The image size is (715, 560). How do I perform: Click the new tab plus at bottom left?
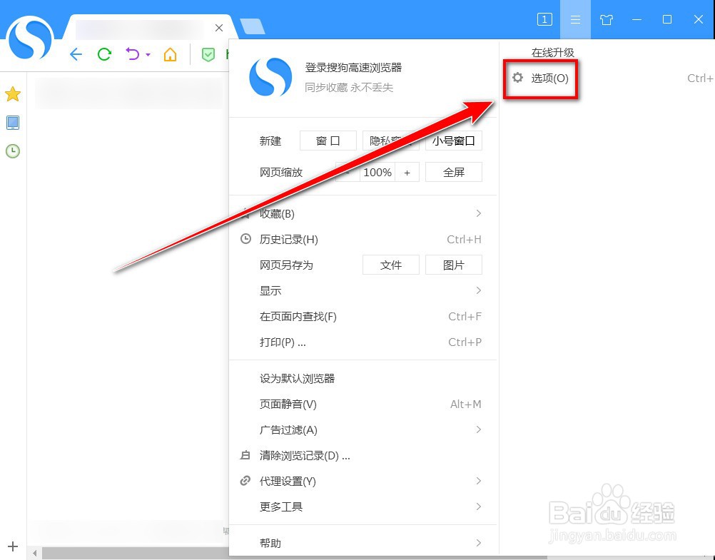point(11,545)
